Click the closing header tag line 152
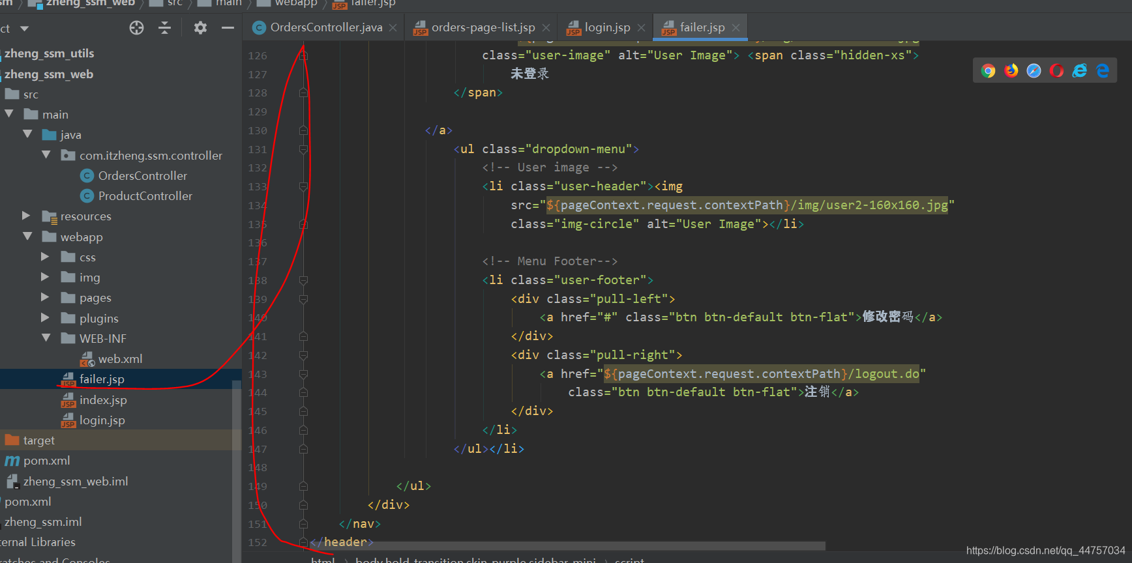This screenshot has height=563, width=1132. click(342, 542)
